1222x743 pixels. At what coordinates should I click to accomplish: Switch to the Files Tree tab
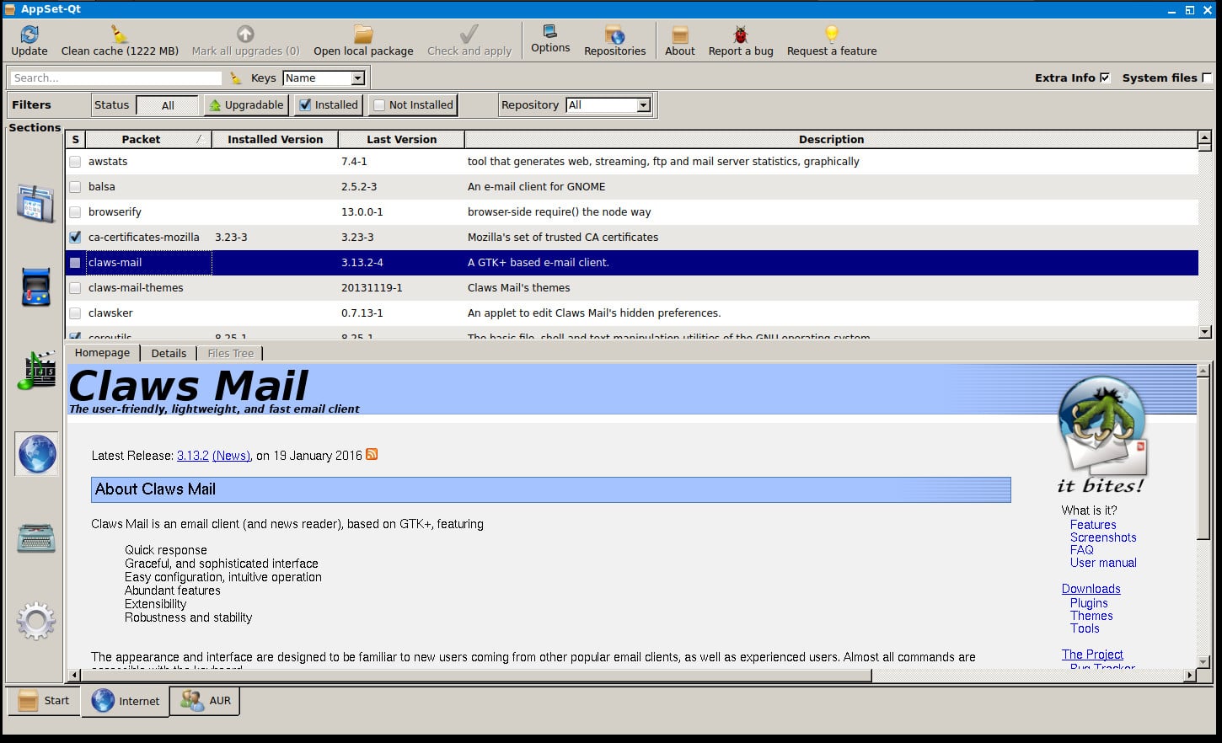(230, 354)
